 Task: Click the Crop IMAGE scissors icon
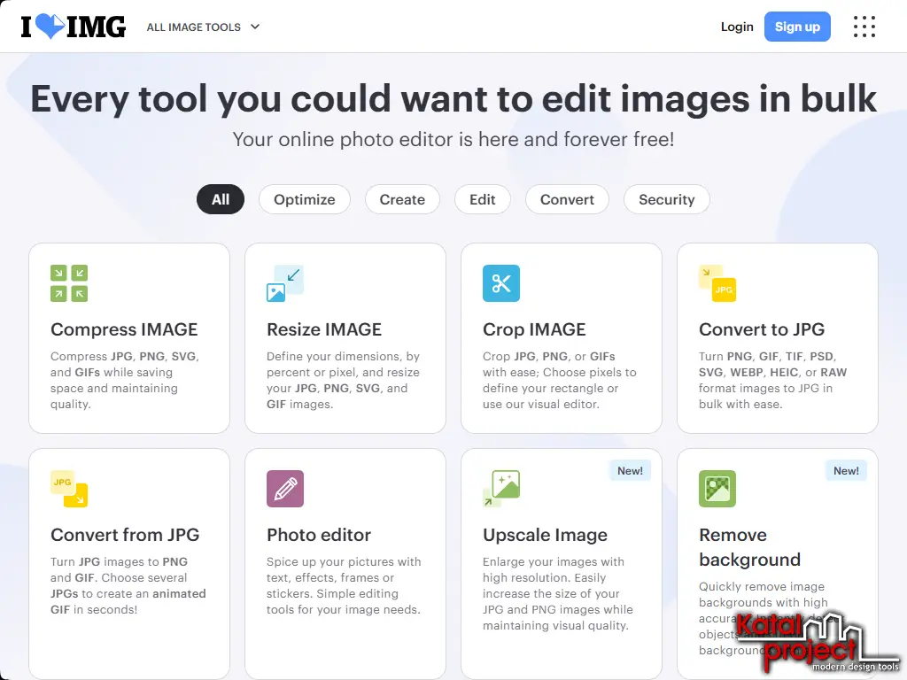pyautogui.click(x=501, y=283)
